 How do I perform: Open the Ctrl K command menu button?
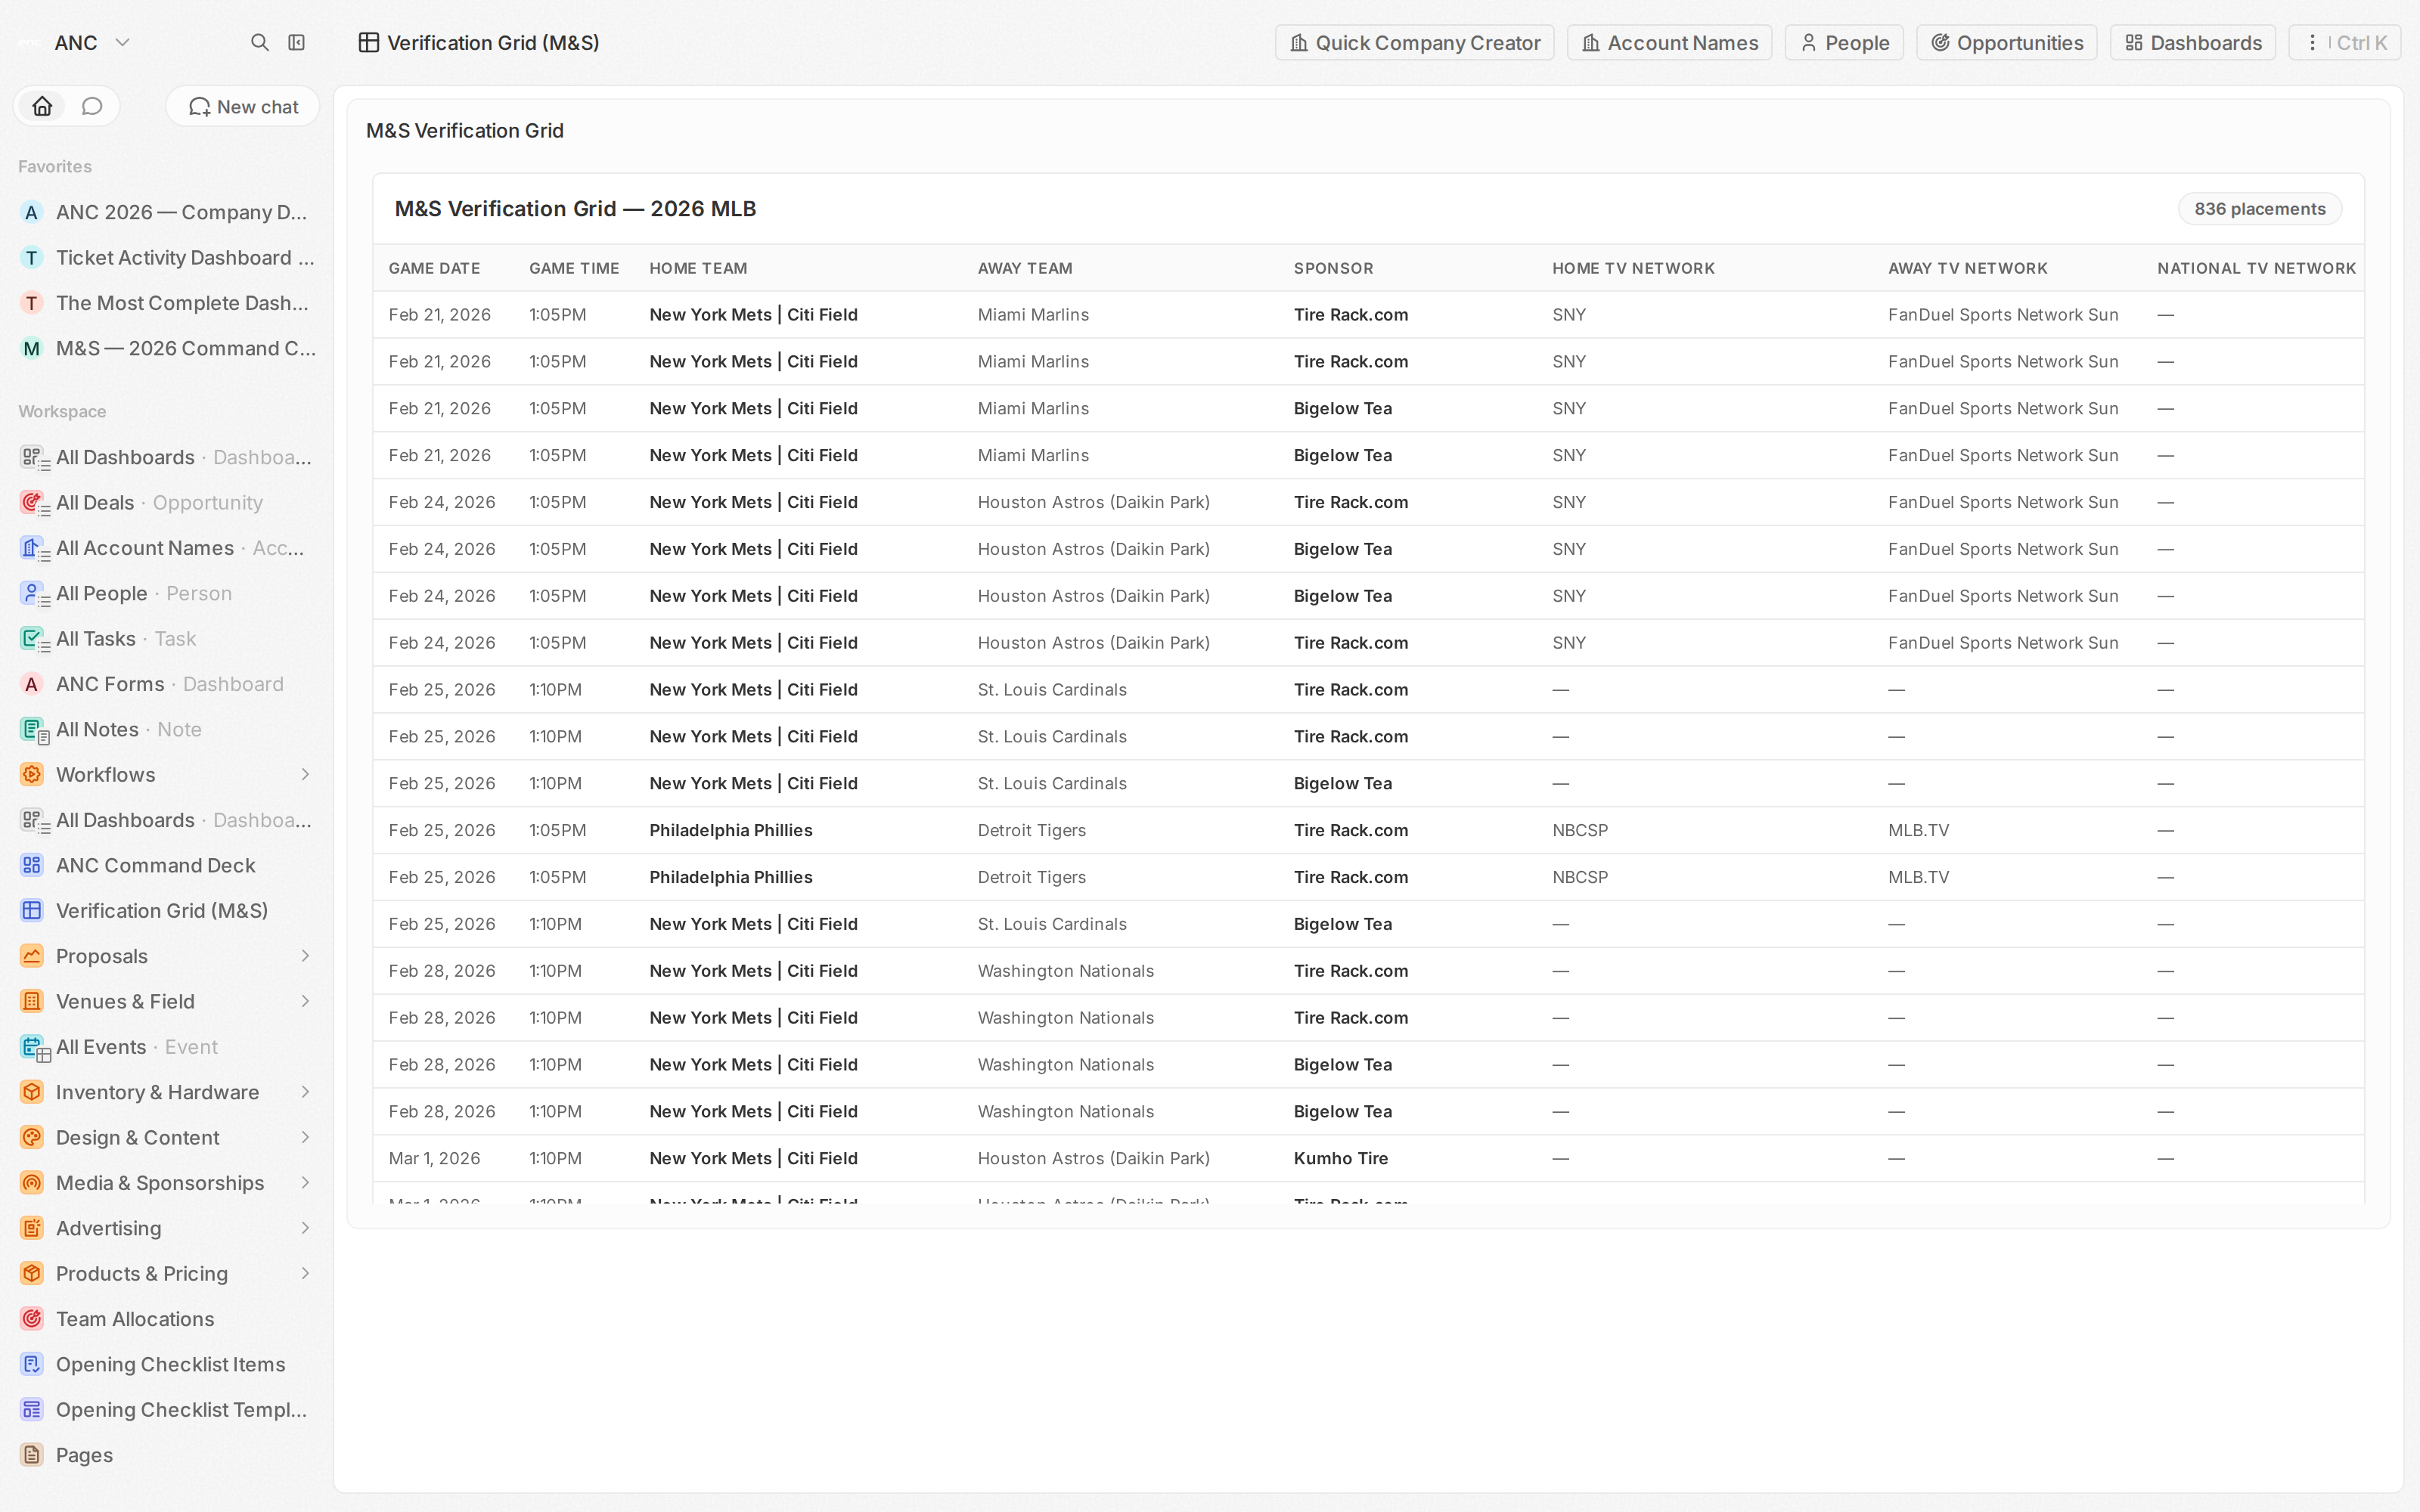[x=2344, y=43]
